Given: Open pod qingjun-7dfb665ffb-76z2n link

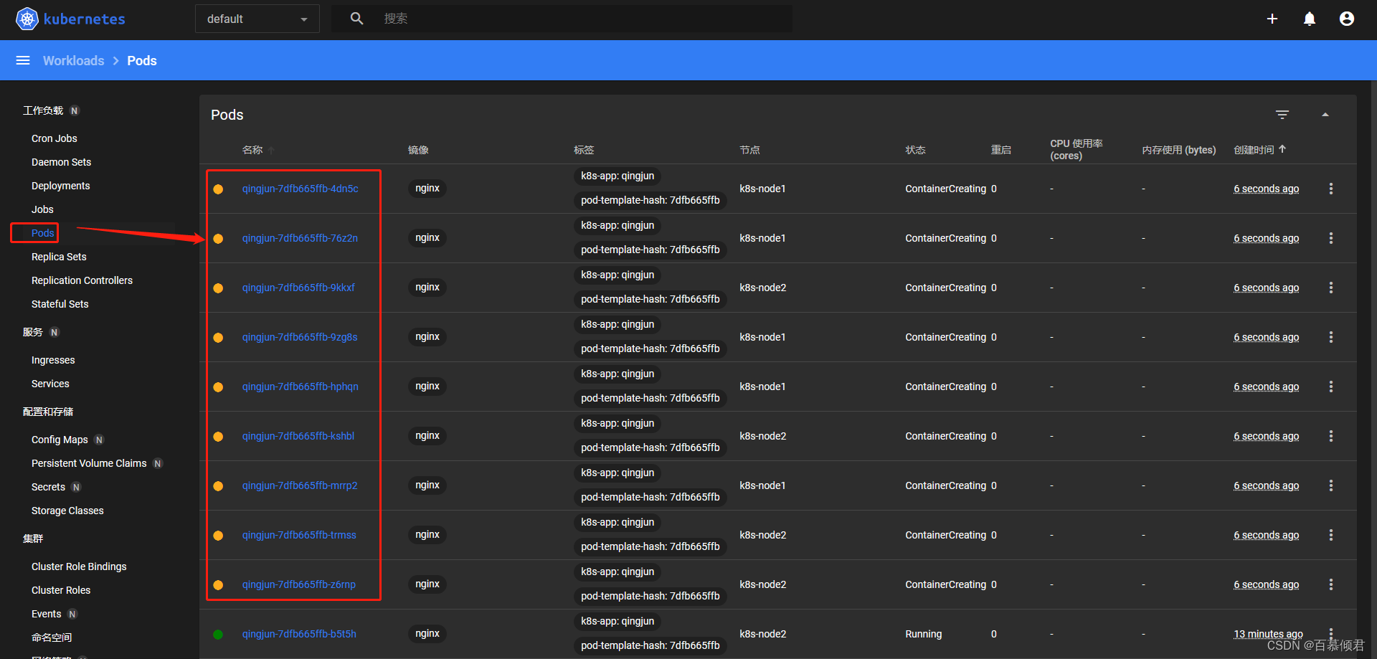Looking at the screenshot, I should point(300,238).
